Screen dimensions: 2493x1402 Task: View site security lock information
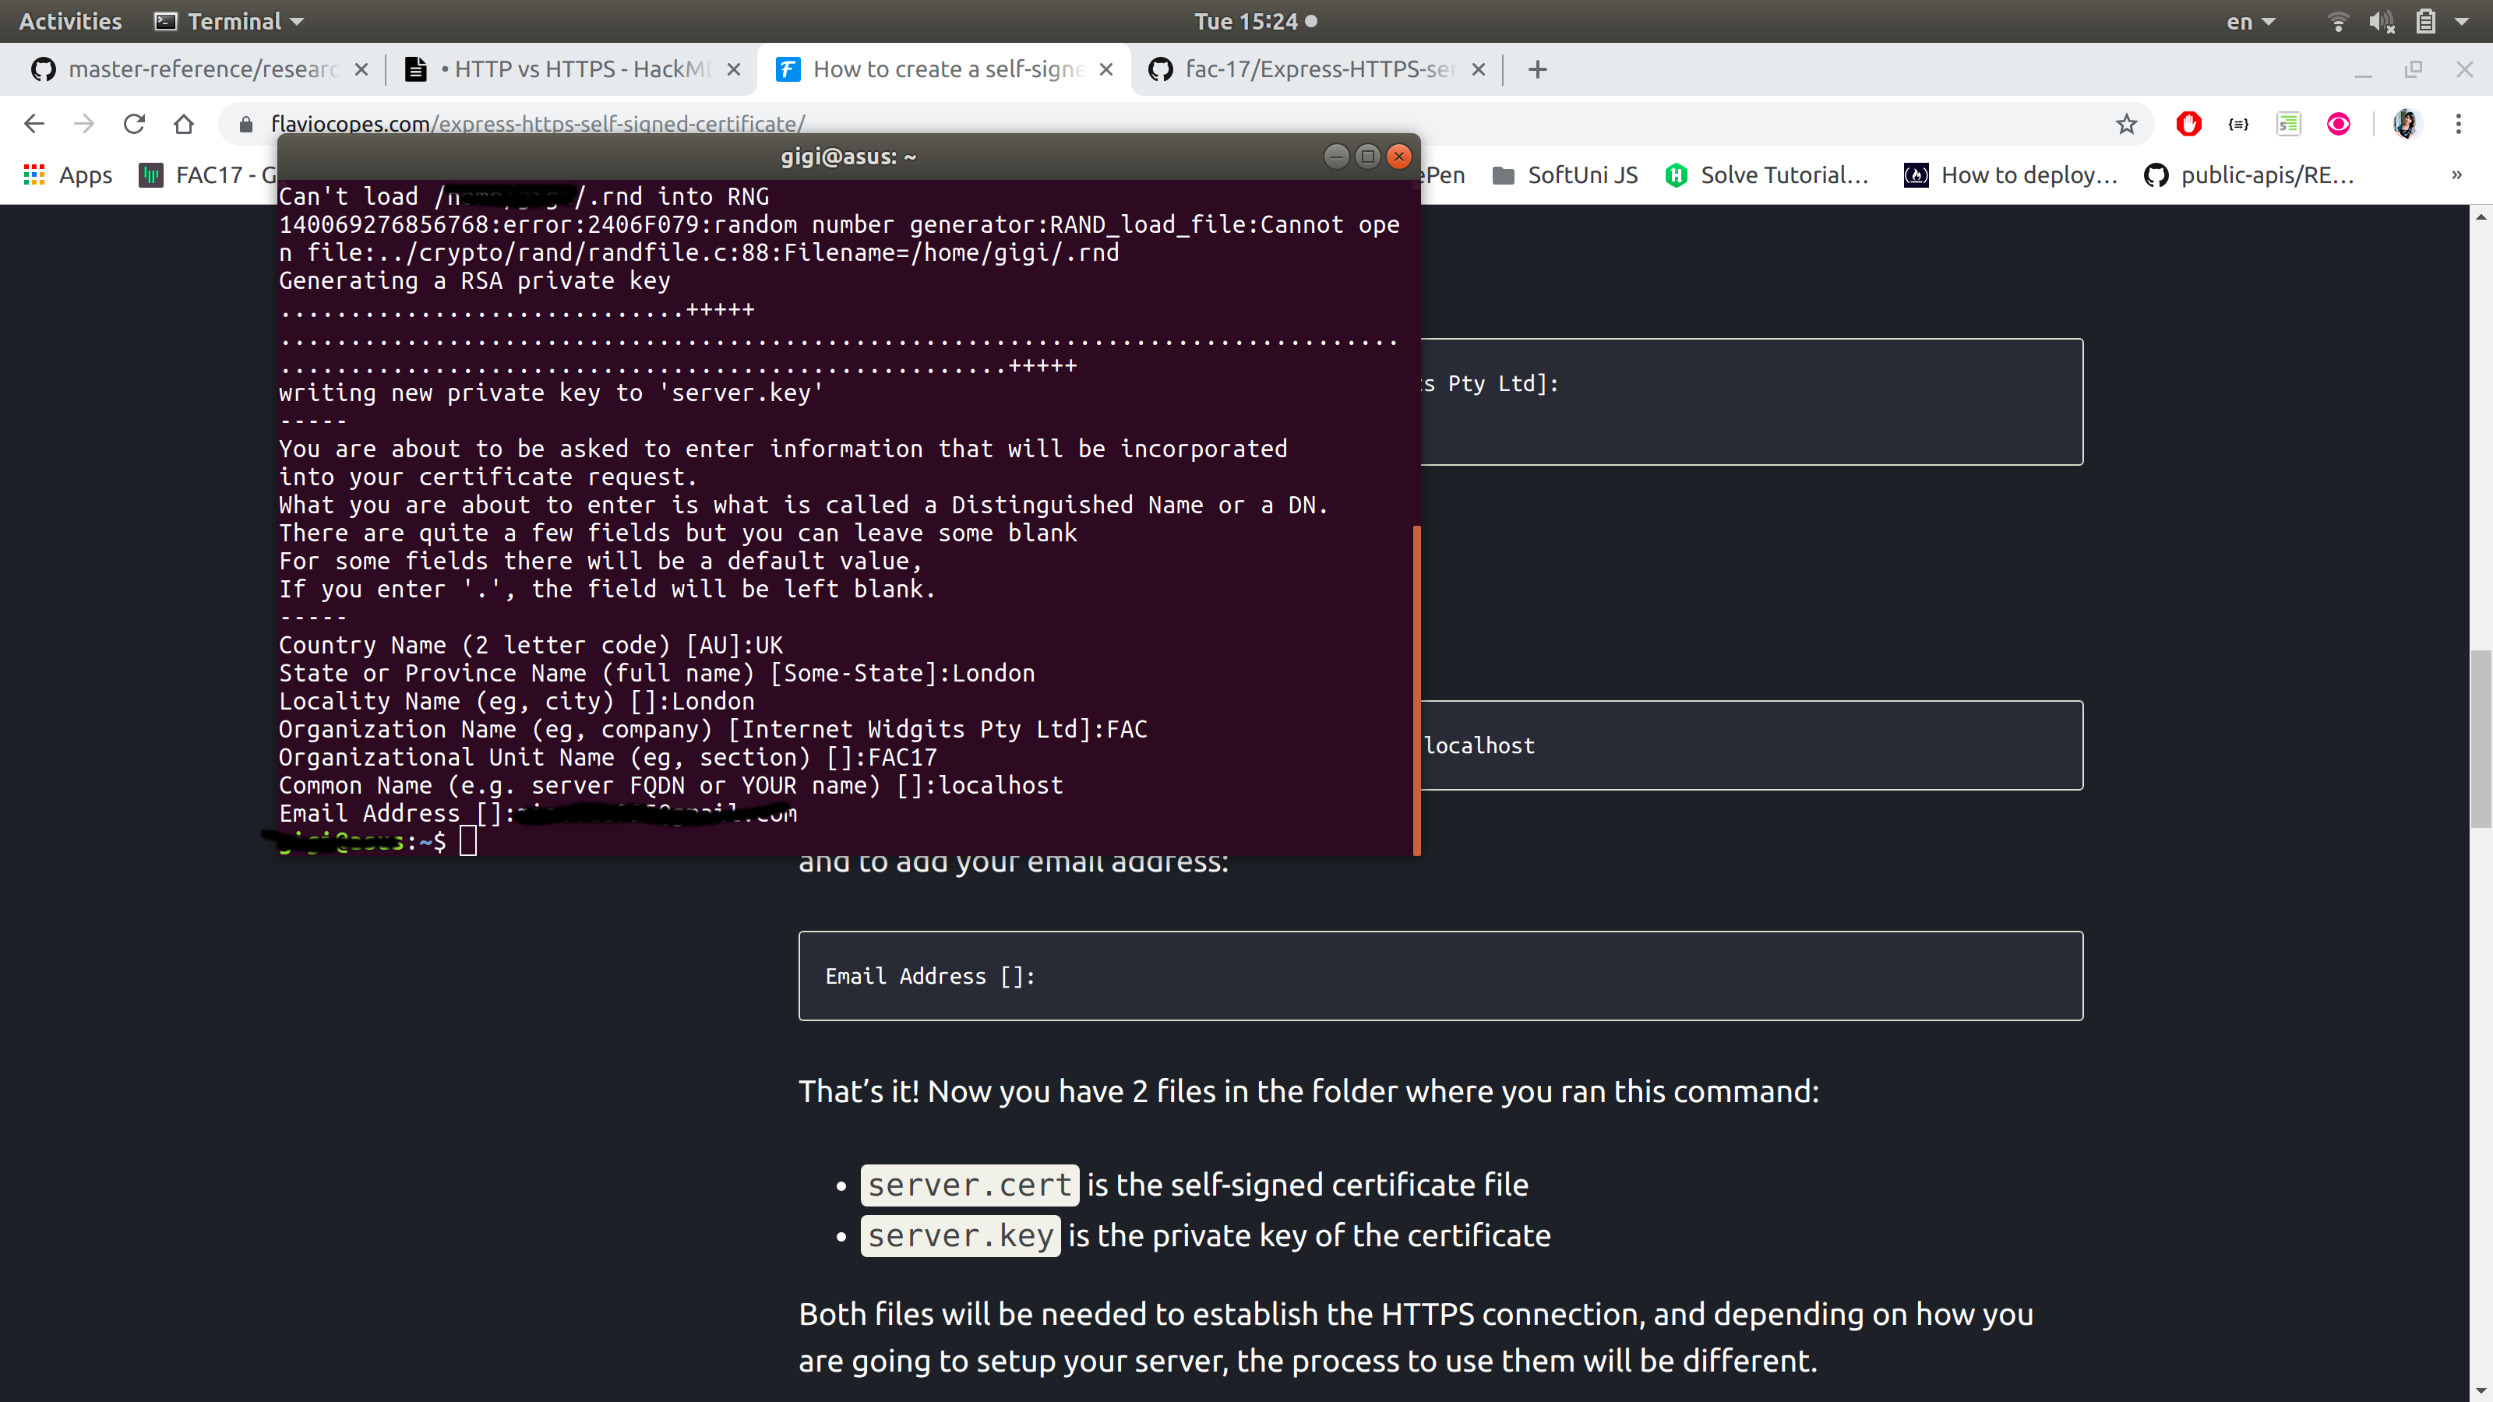tap(246, 124)
